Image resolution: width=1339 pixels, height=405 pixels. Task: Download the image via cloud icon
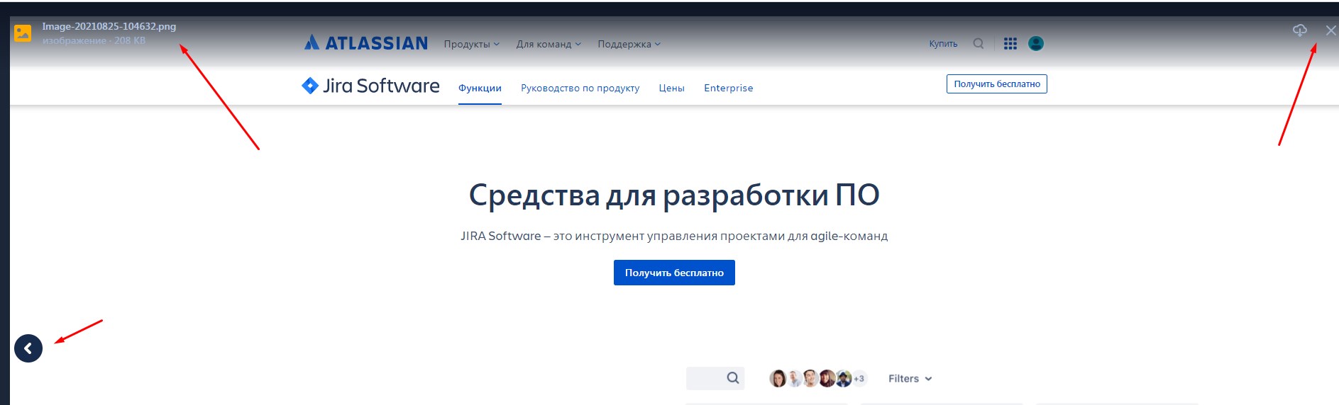click(x=1299, y=30)
